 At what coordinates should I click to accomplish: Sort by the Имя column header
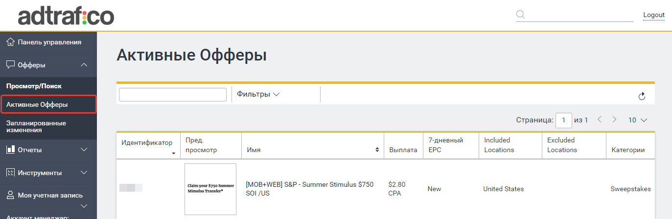(x=312, y=150)
